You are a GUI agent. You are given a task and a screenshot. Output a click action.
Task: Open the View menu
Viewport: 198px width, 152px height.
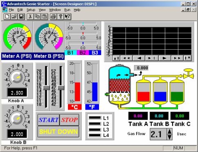click(x=42, y=10)
